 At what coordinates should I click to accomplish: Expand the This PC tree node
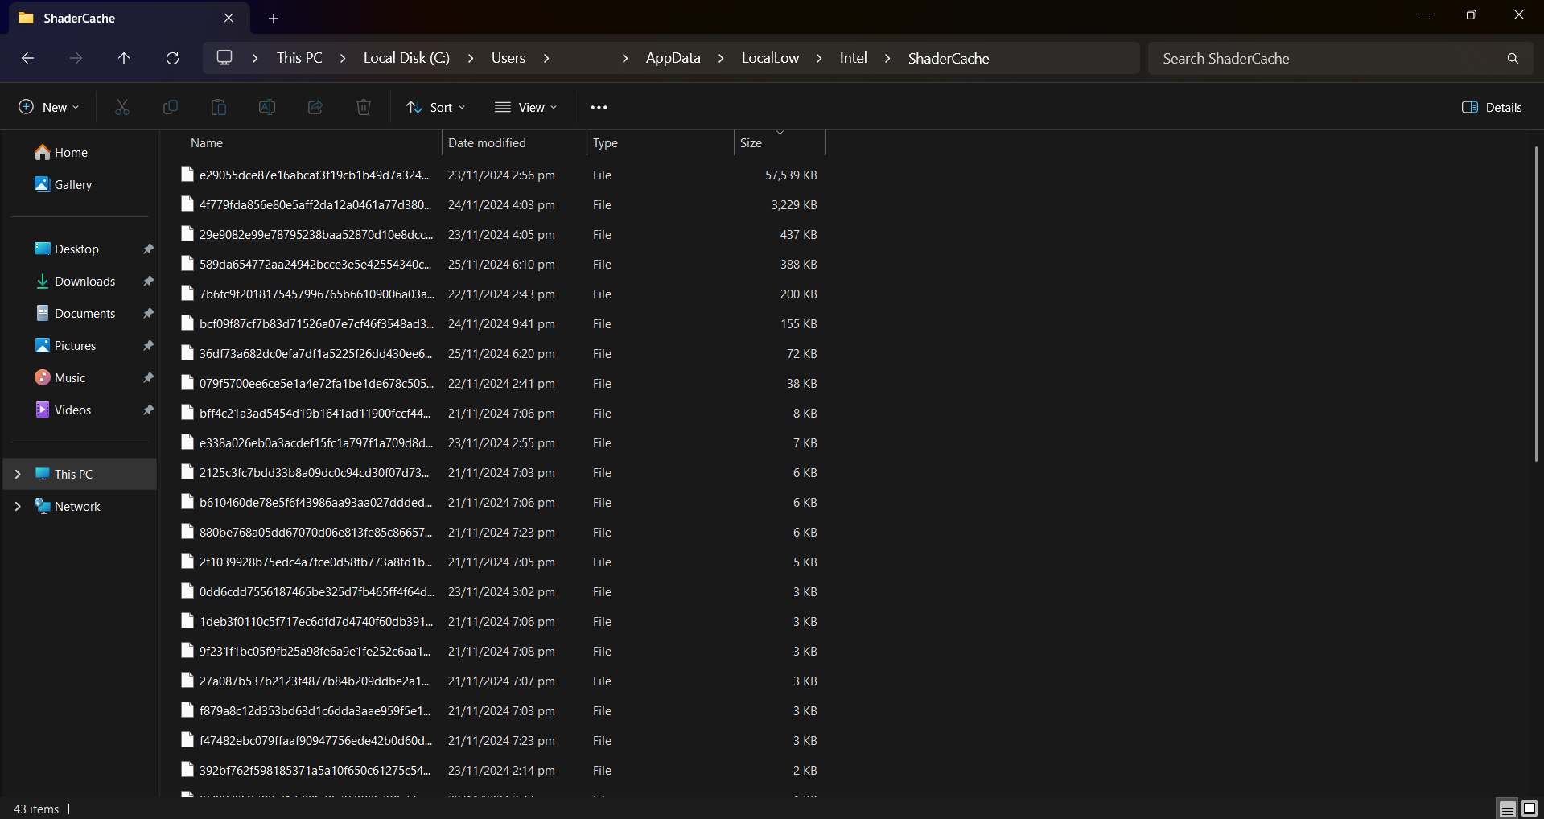click(18, 475)
